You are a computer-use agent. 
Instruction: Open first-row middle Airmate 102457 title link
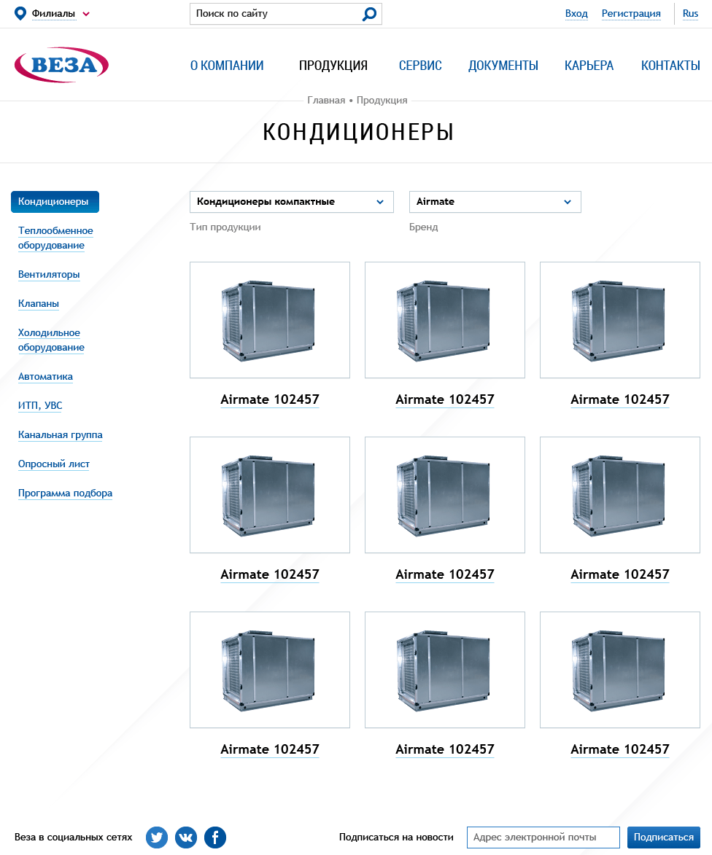tap(445, 399)
